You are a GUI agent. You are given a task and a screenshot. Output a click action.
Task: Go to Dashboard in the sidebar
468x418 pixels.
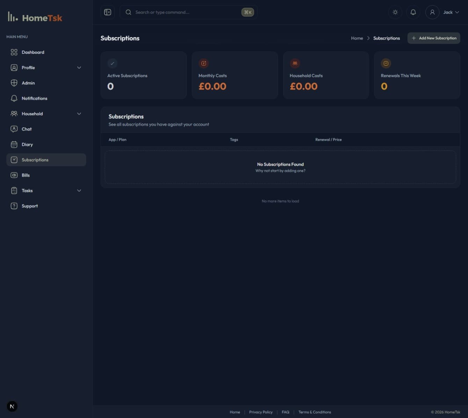coord(33,52)
